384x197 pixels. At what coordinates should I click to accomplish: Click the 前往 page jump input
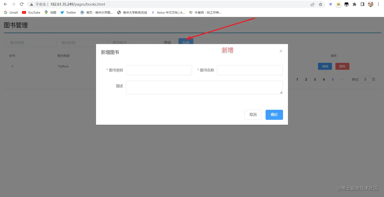pyautogui.click(x=365, y=79)
